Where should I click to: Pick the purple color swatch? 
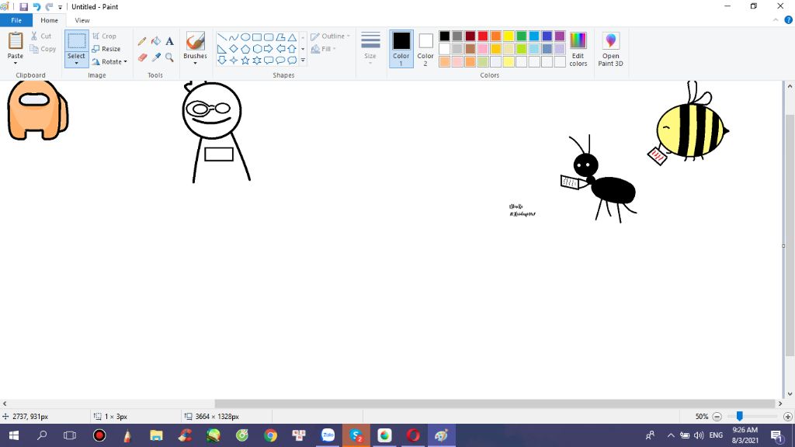560,36
